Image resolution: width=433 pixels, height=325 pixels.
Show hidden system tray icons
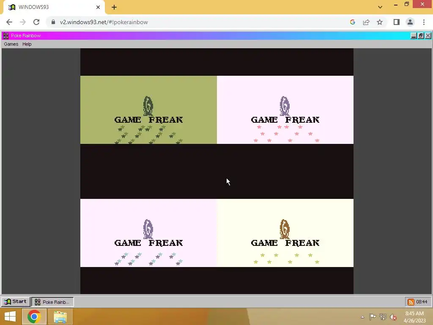tap(362, 317)
